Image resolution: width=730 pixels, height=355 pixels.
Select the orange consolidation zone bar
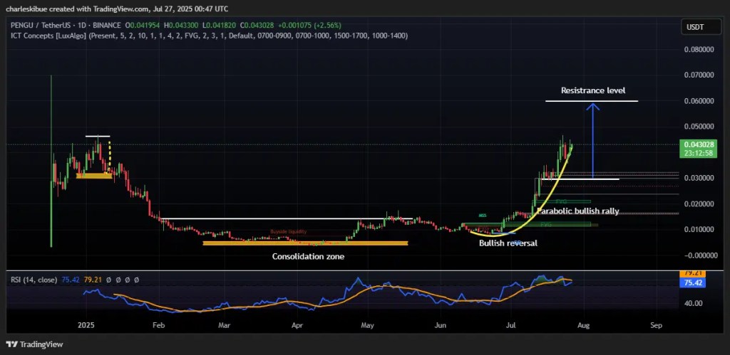pos(305,243)
